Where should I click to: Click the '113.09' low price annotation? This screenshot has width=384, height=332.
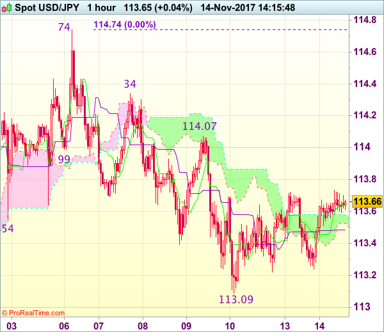[236, 299]
